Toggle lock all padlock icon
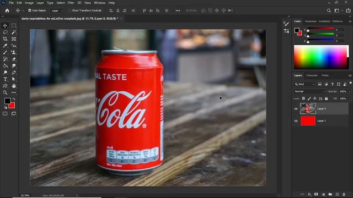Screen dimensions: 353x198 (326, 98)
